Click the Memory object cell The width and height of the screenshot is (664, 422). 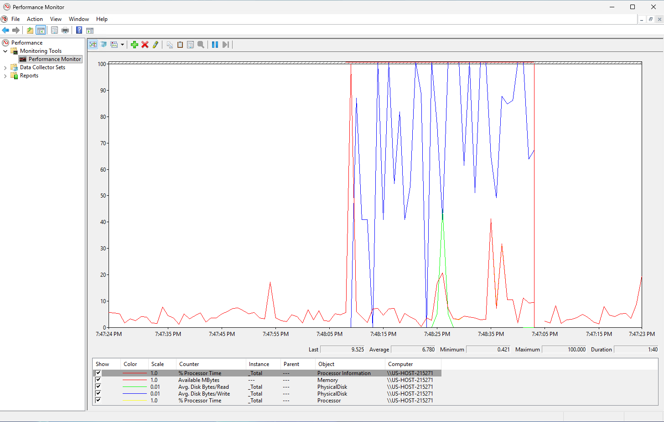point(327,380)
